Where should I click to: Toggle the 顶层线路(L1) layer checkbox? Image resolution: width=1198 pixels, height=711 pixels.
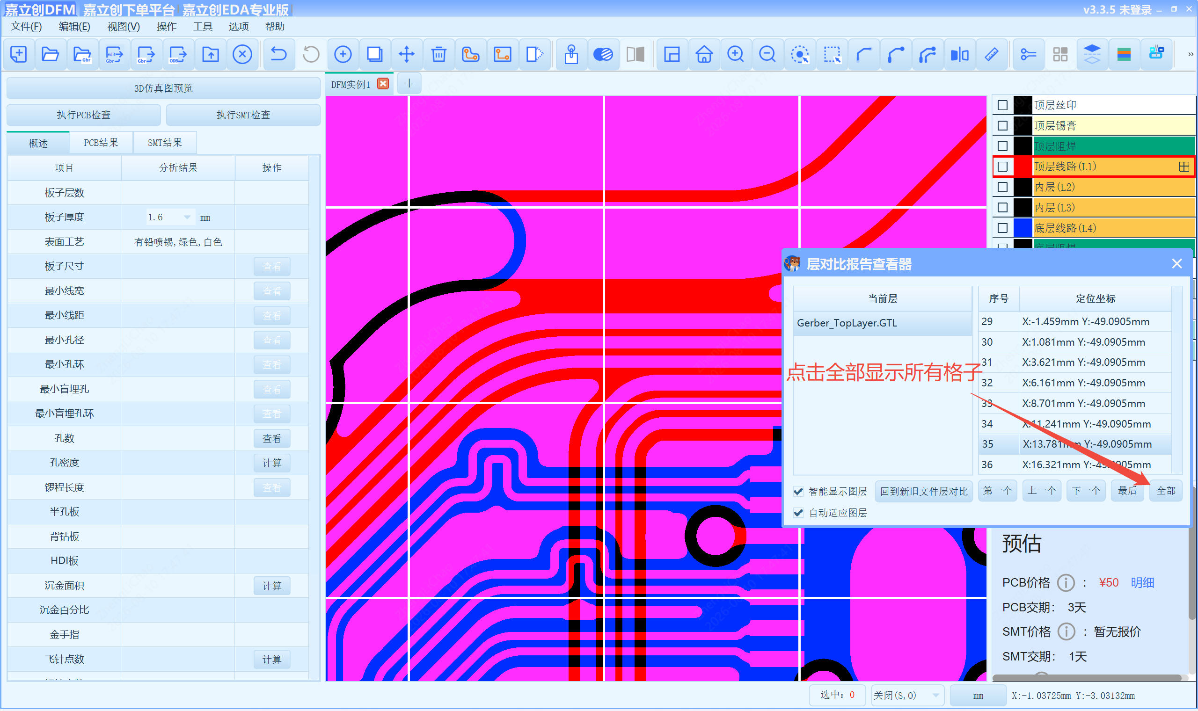[1002, 167]
